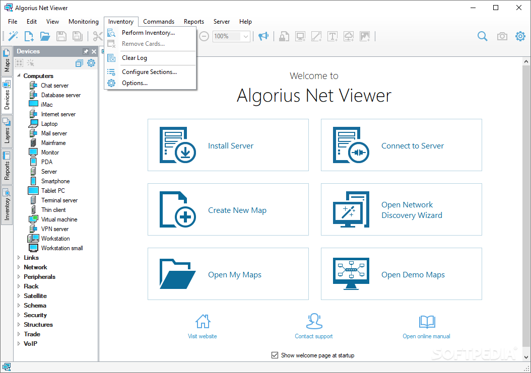Screen dimensions: 531x373
Task: Click the add text toolbar icon
Action: 333,36
